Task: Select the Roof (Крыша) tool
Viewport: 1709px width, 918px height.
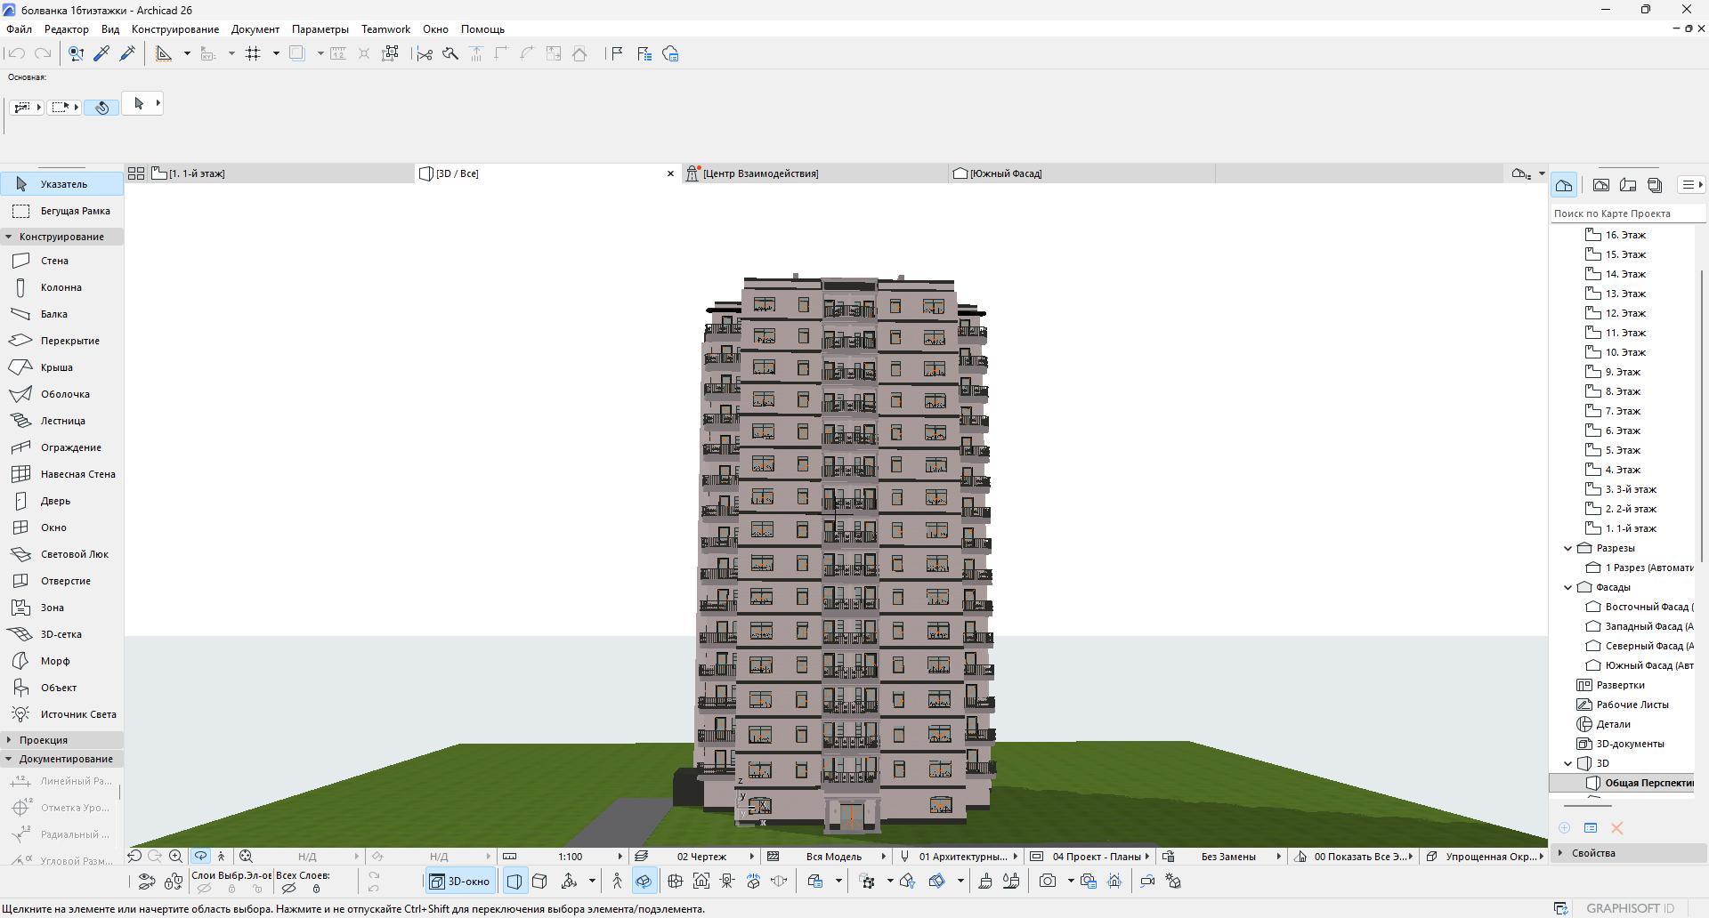Action: (x=56, y=367)
